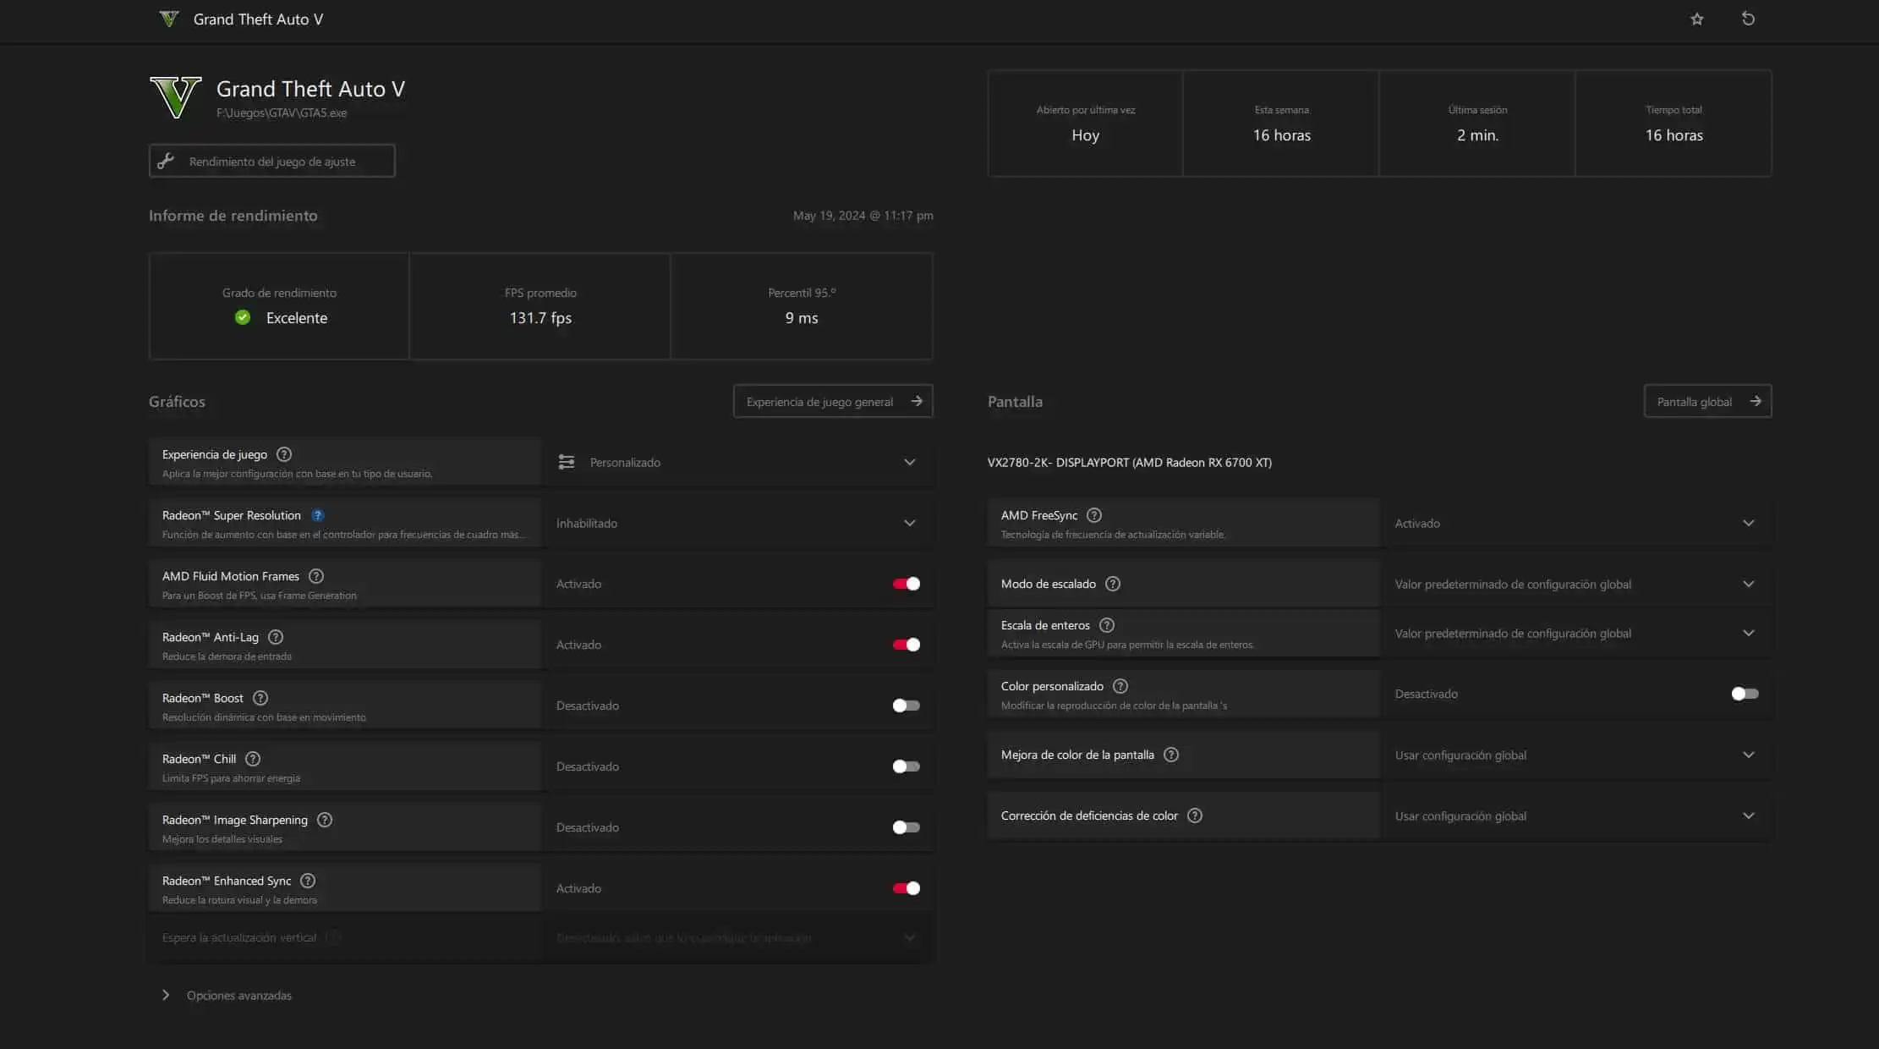Click Rendimiento del juego de ajuste button

point(272,161)
